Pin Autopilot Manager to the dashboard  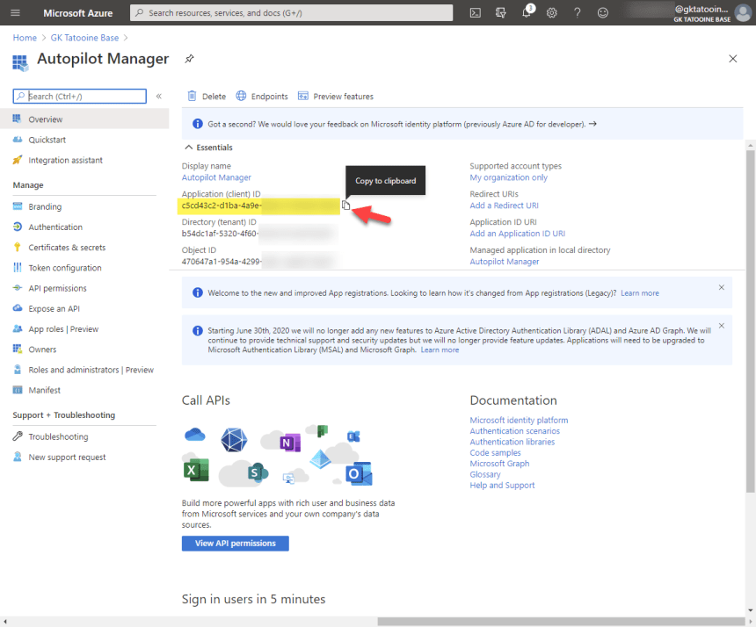coord(188,59)
